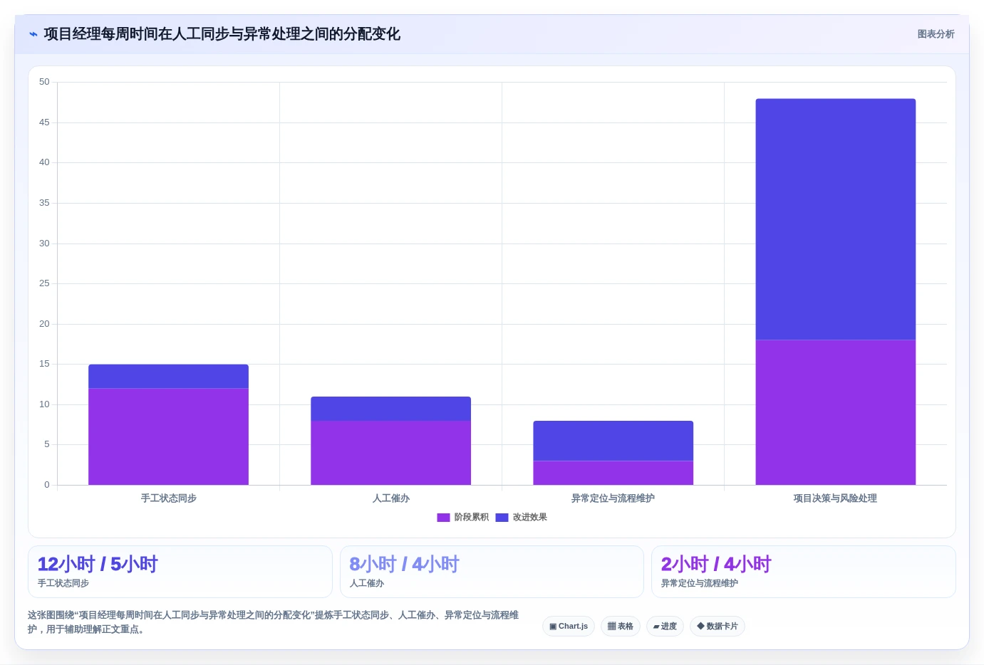This screenshot has width=984, height=665.
Task: Open the 12小时 / 5小时 data card
Action: pyautogui.click(x=180, y=572)
